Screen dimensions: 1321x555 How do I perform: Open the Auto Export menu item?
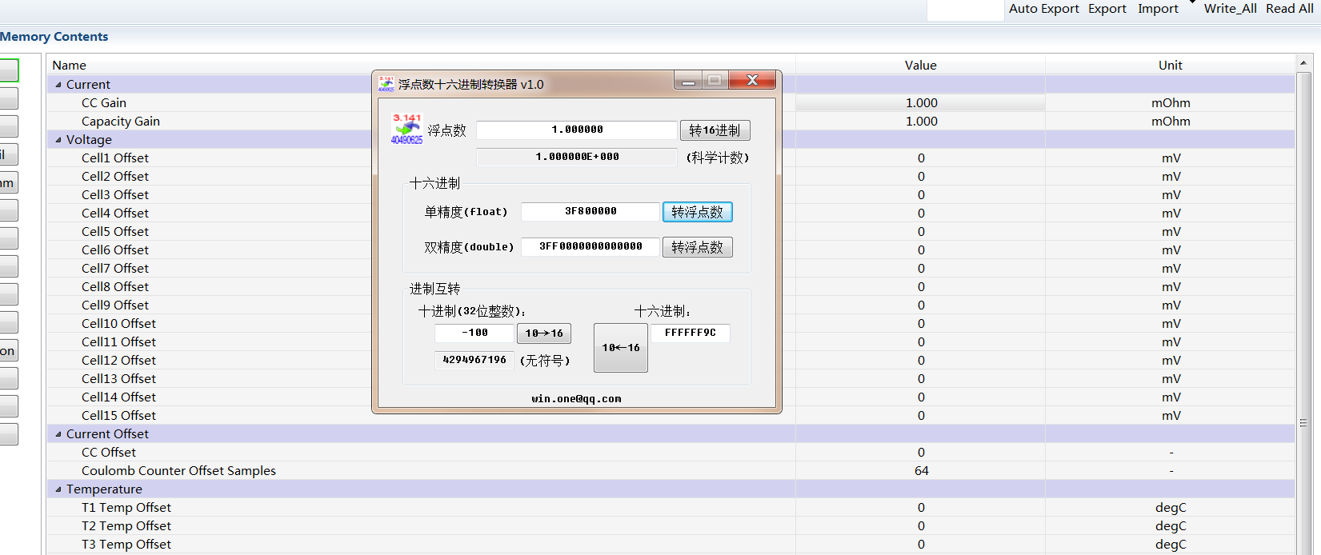coord(1043,9)
